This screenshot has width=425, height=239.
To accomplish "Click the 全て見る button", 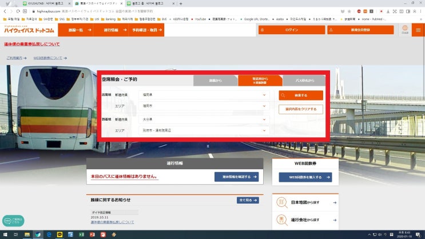I will [x=248, y=200].
